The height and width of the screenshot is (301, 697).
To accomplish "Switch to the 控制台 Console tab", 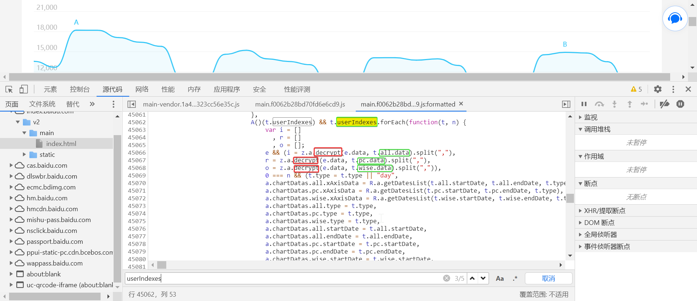I will click(x=80, y=89).
